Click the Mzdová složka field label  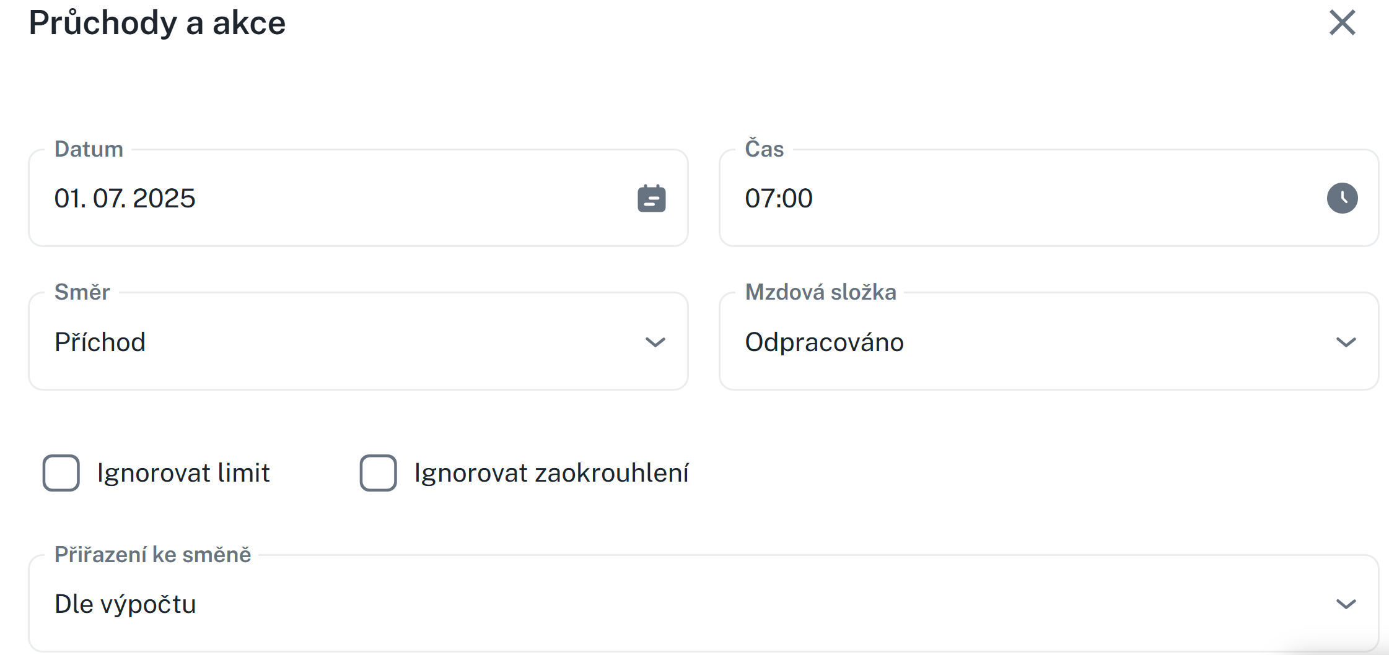(820, 292)
